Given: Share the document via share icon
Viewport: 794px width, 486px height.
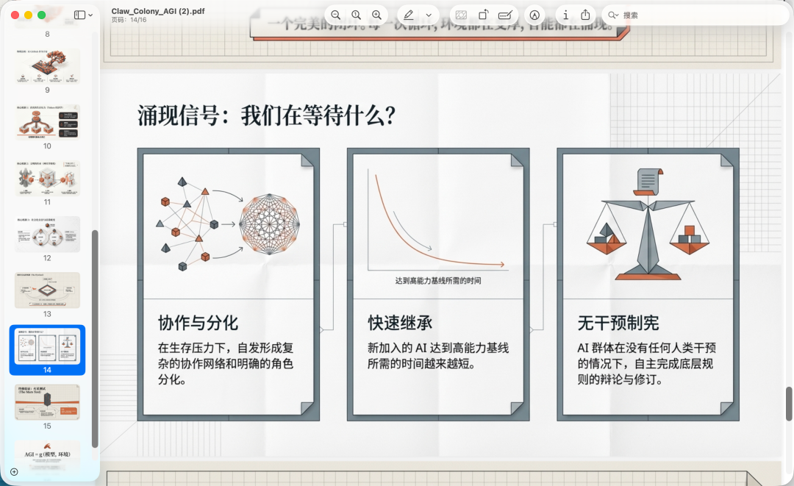Looking at the screenshot, I should pyautogui.click(x=585, y=15).
